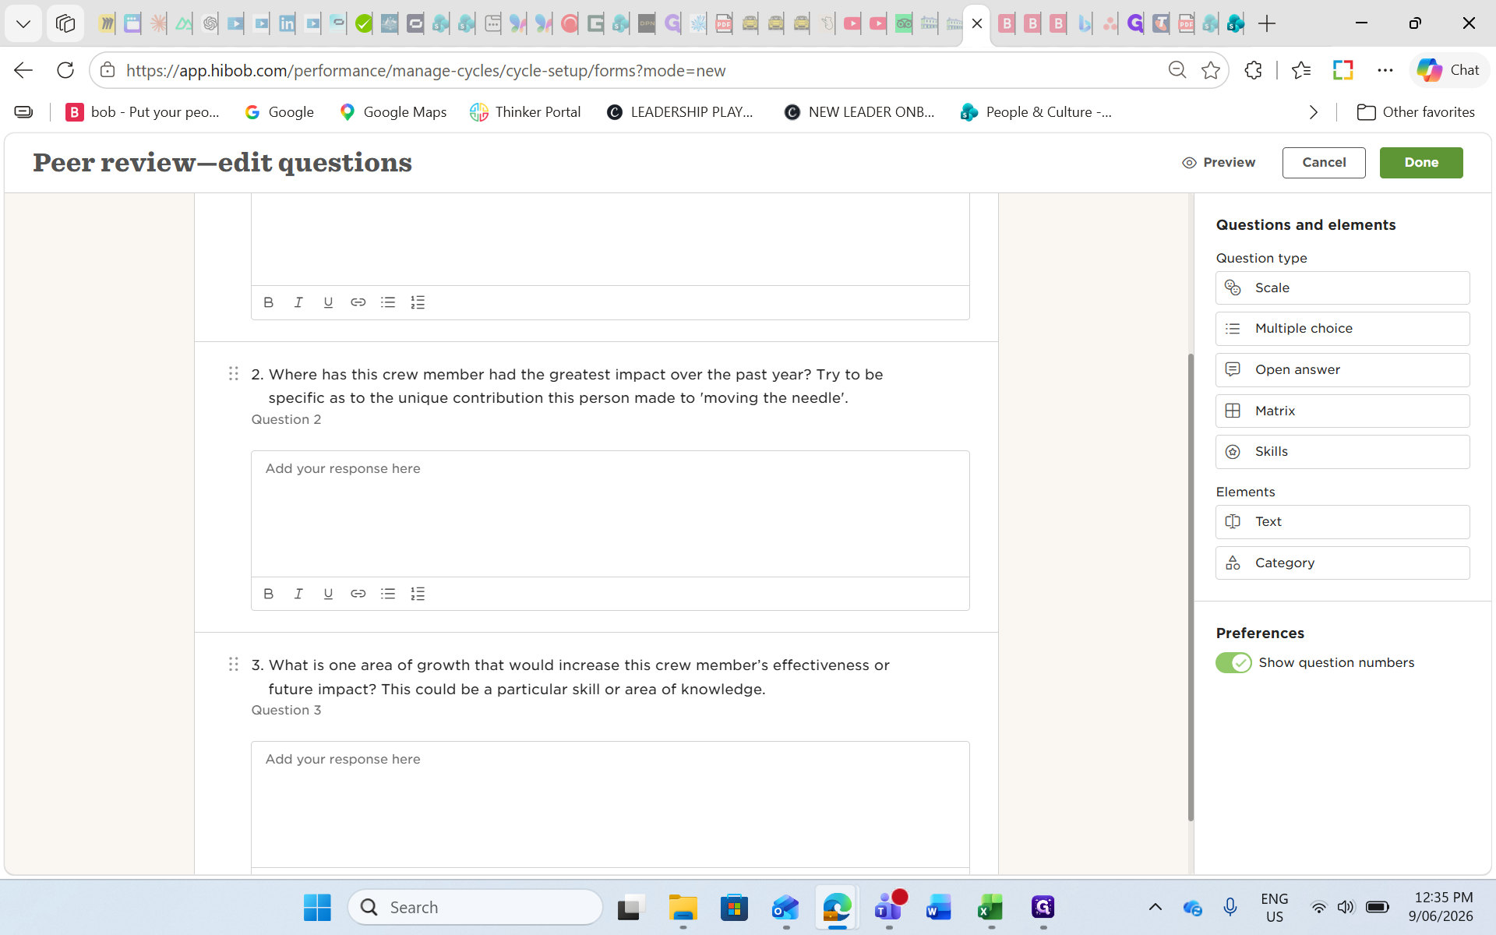
Task: Click Underline icon in the top editor toolbar
Action: point(328,302)
